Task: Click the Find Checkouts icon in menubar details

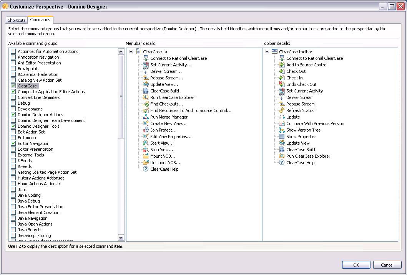Action: (146, 104)
